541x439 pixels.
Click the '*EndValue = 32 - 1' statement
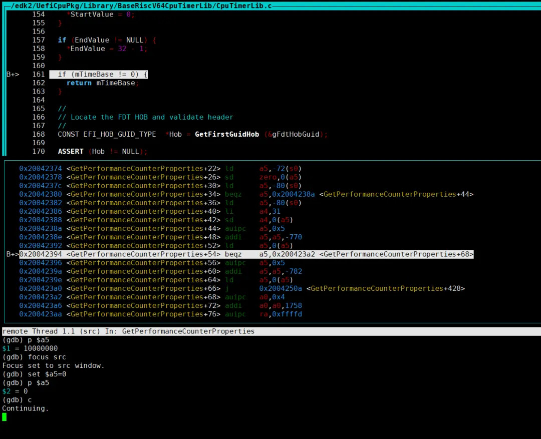tap(107, 49)
